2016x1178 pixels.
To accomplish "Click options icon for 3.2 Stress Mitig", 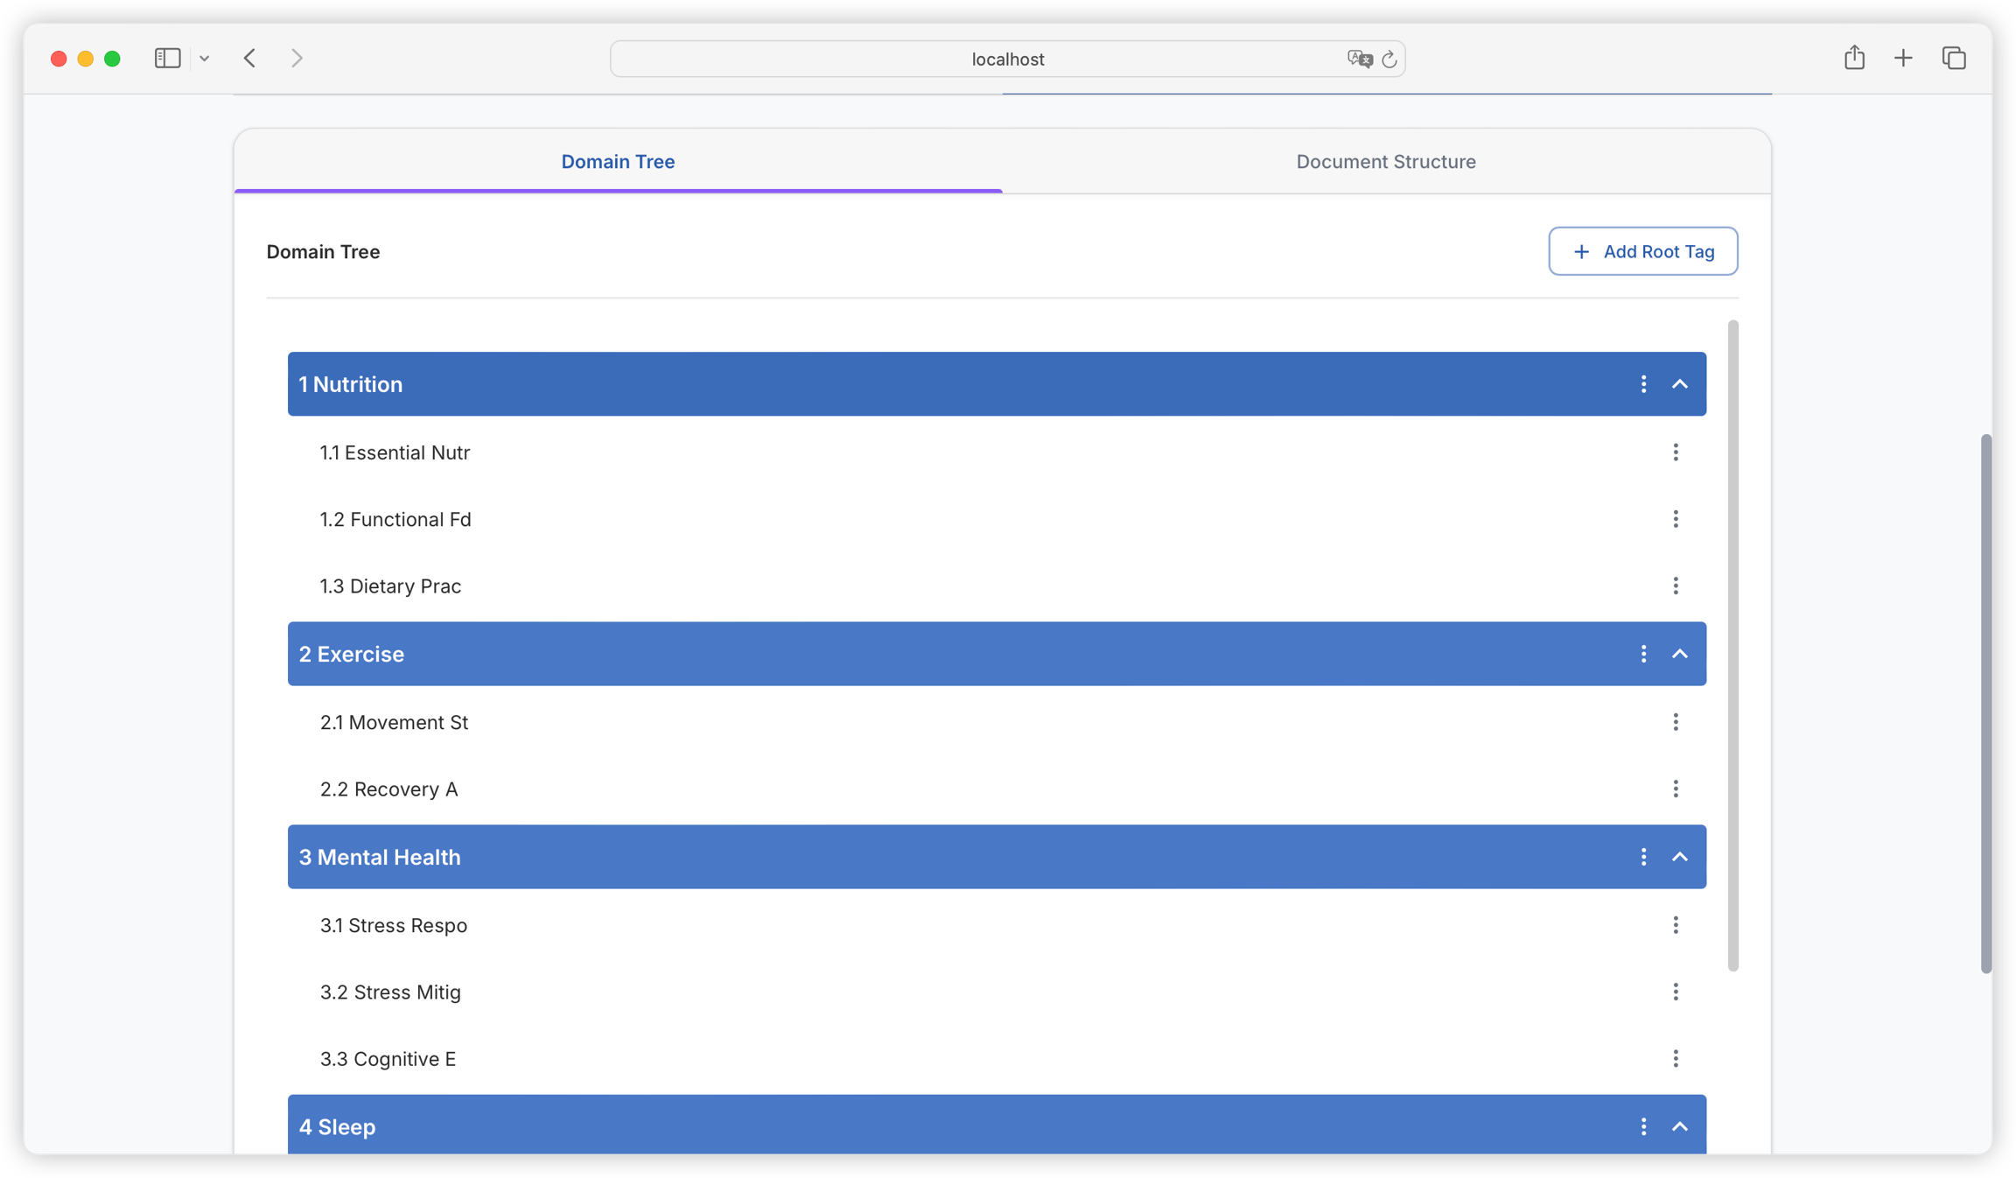I will pyautogui.click(x=1675, y=992).
